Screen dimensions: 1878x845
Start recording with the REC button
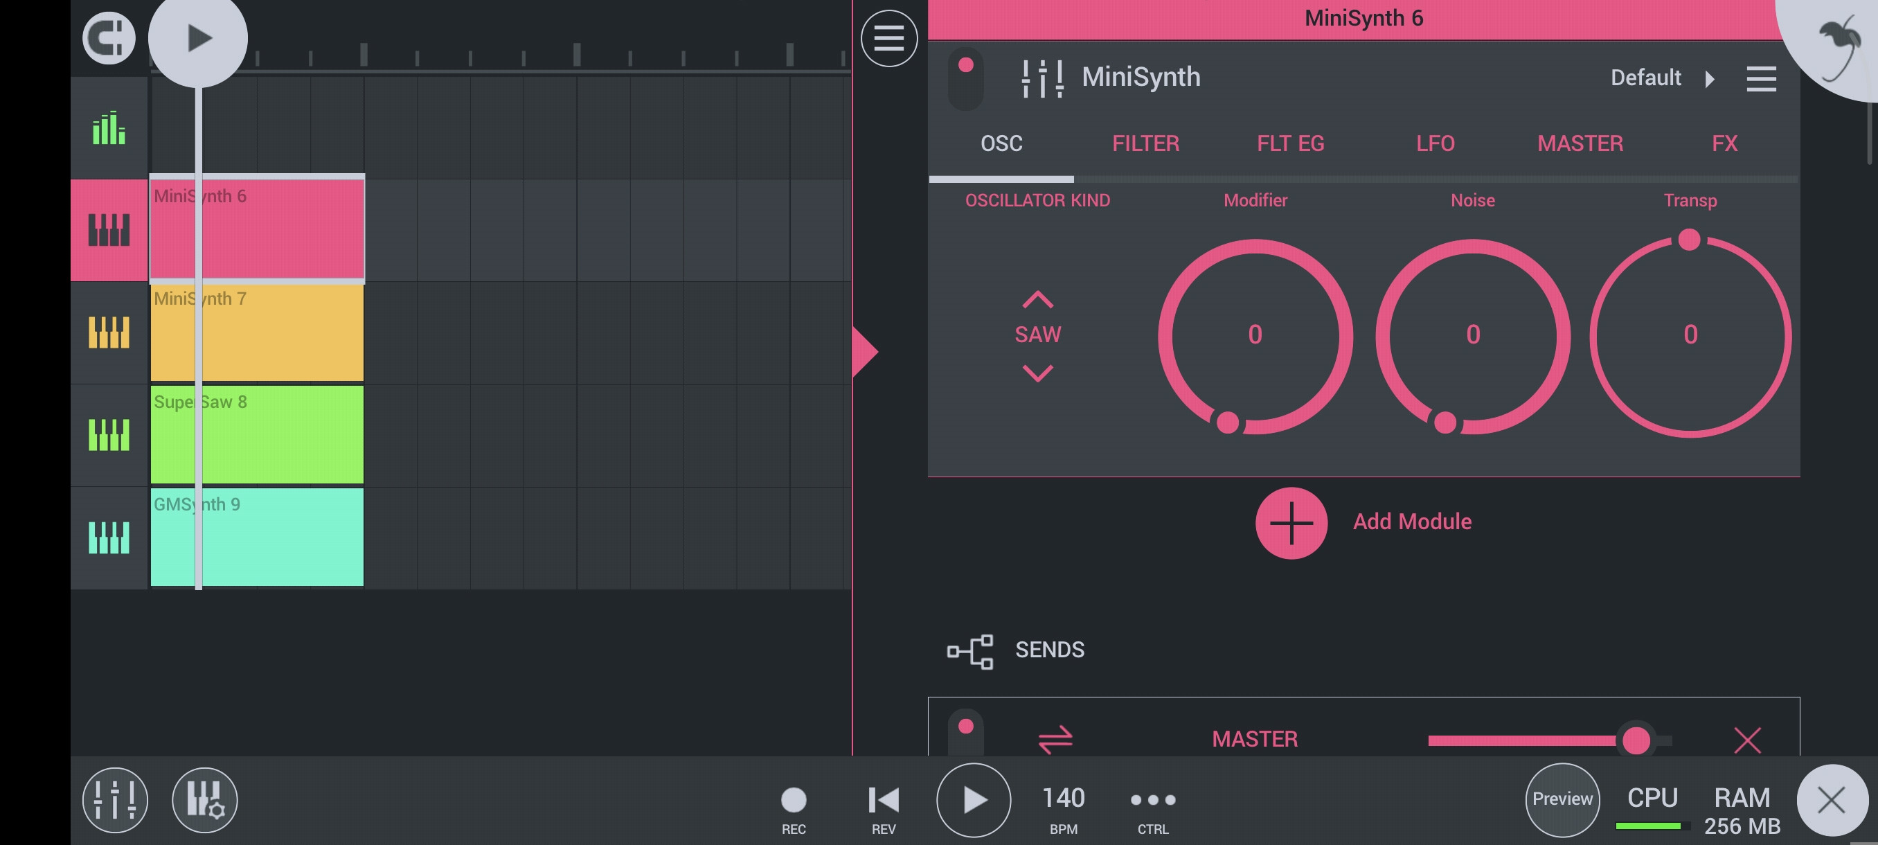pos(793,809)
